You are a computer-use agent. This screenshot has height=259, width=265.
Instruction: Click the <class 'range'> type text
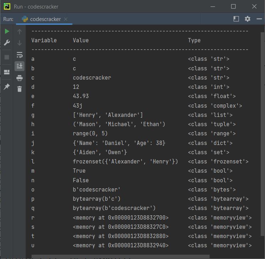click(212, 134)
